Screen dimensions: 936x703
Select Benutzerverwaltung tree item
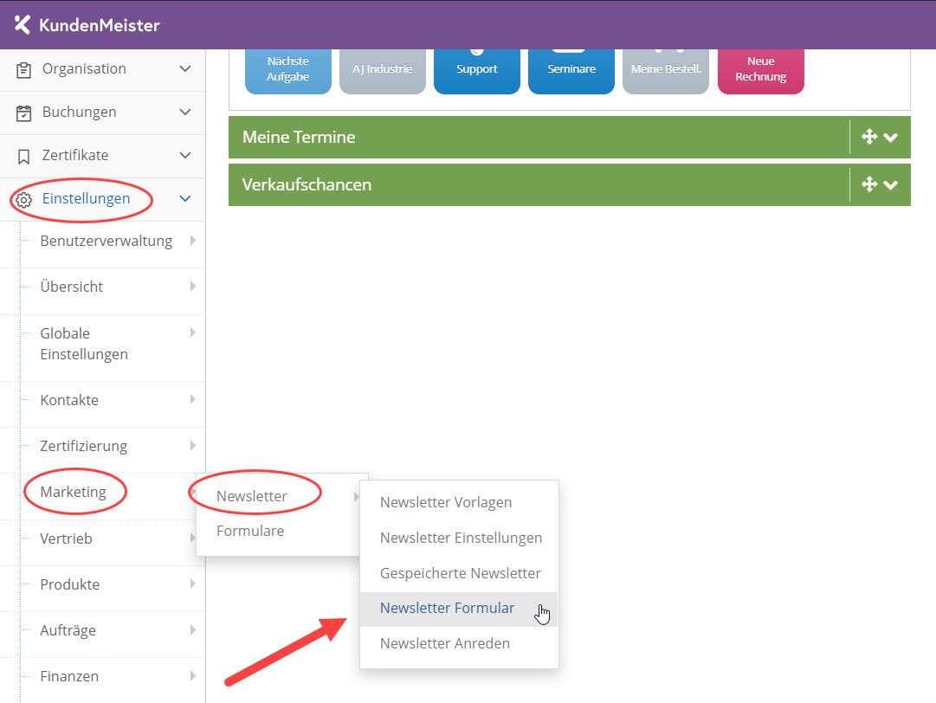(106, 241)
